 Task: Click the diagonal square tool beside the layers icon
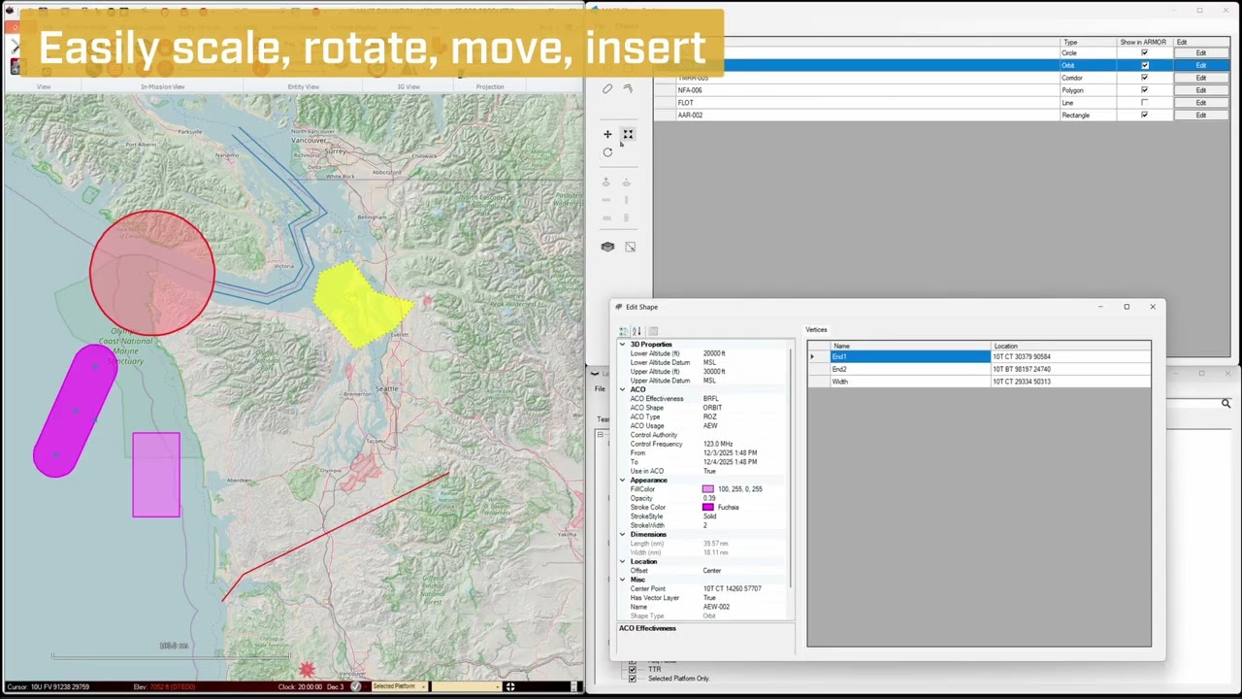point(630,247)
